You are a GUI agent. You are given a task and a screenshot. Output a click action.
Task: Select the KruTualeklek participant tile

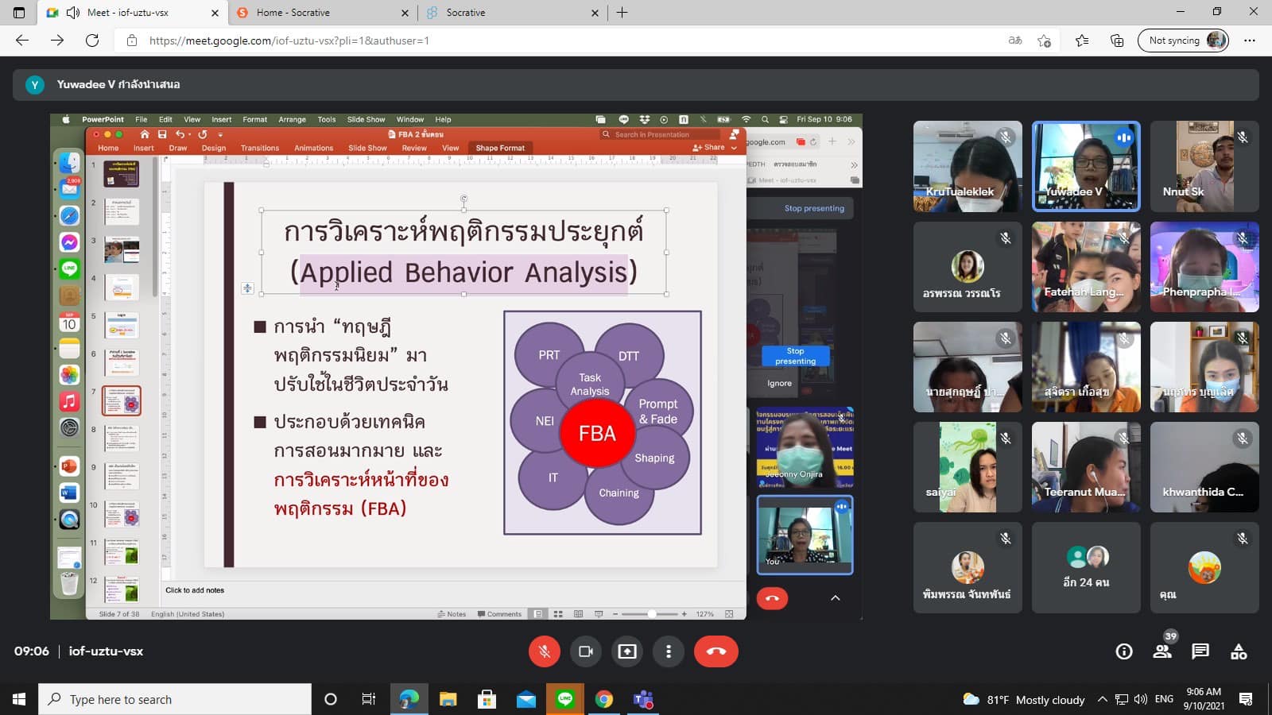[x=968, y=166]
